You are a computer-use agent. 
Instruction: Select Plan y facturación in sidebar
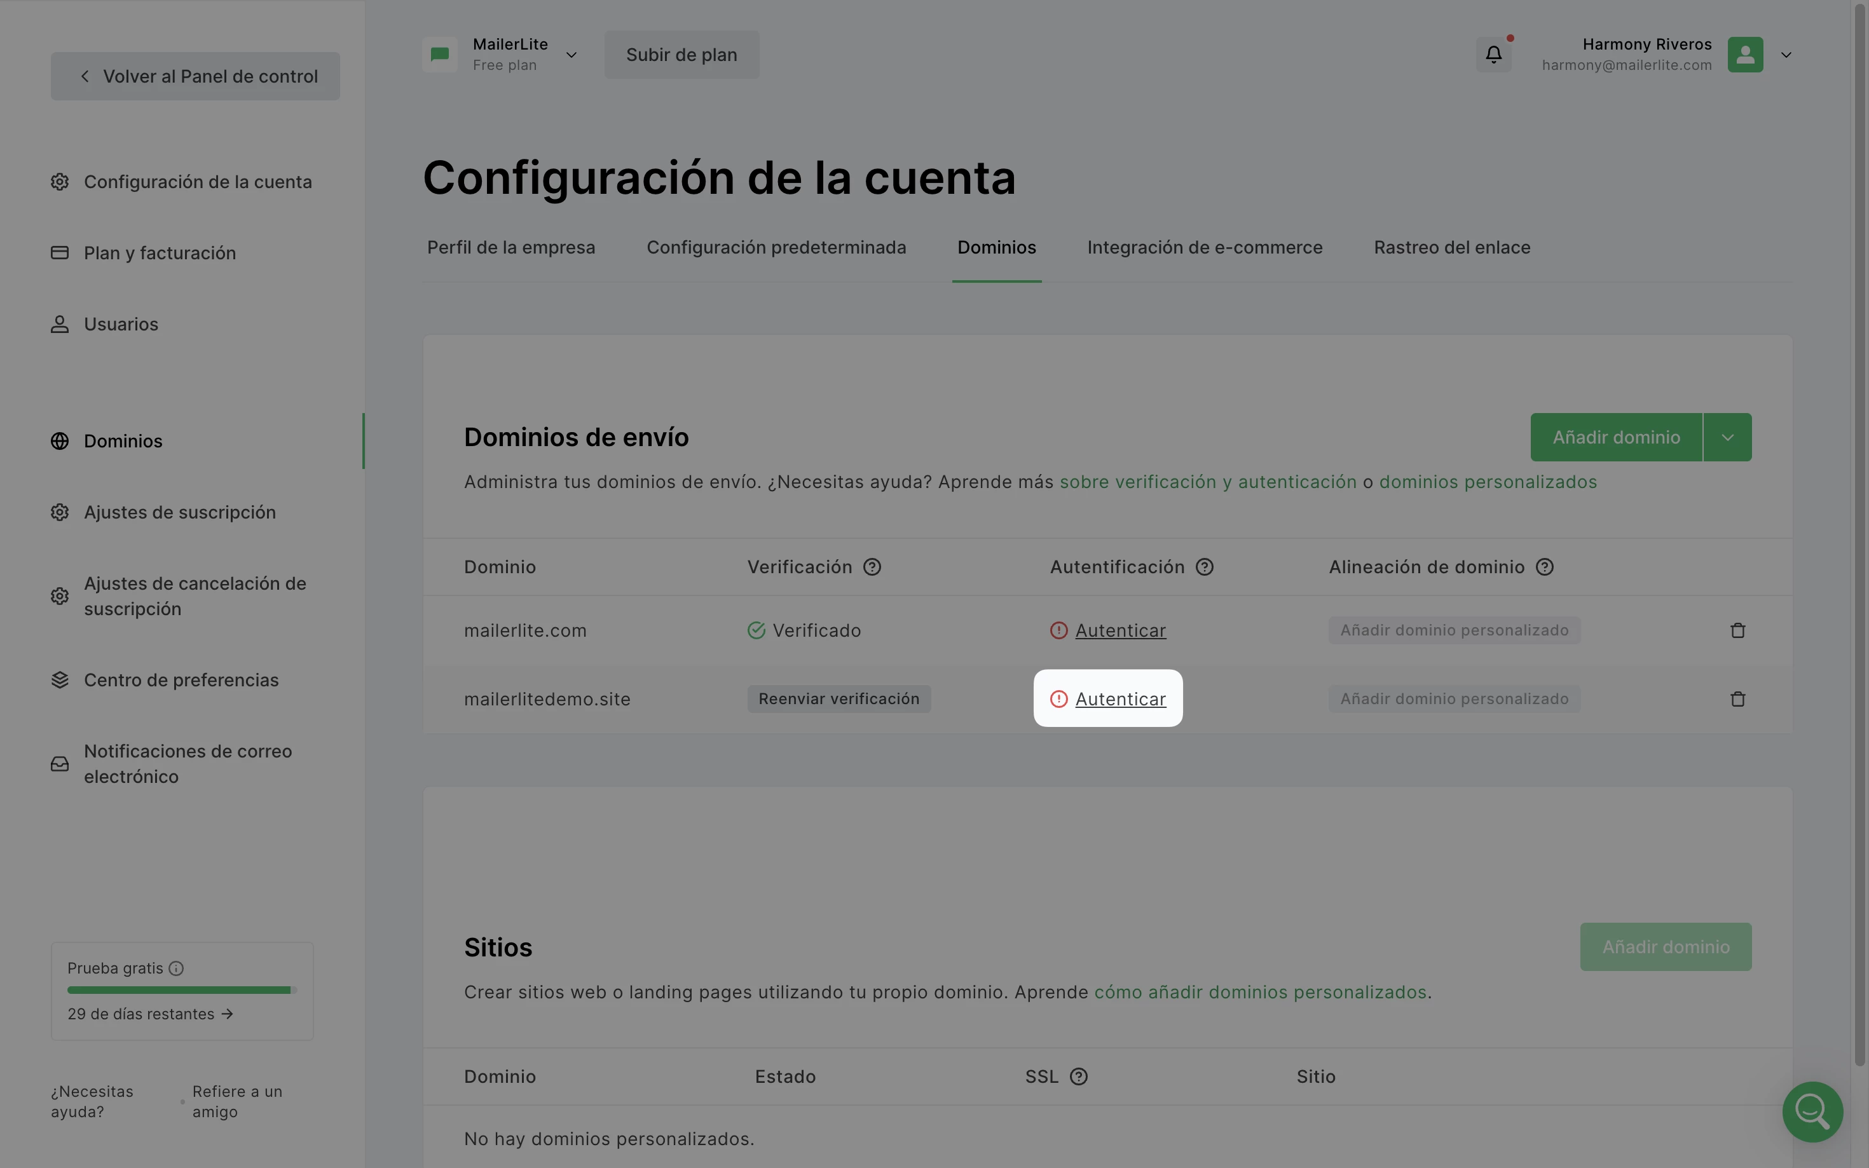[159, 254]
